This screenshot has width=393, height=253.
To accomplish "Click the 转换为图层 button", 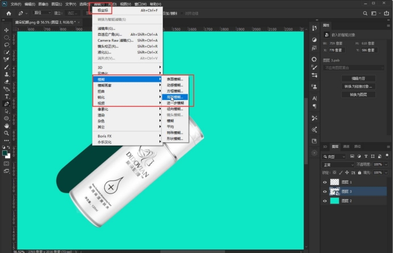I will [x=358, y=94].
